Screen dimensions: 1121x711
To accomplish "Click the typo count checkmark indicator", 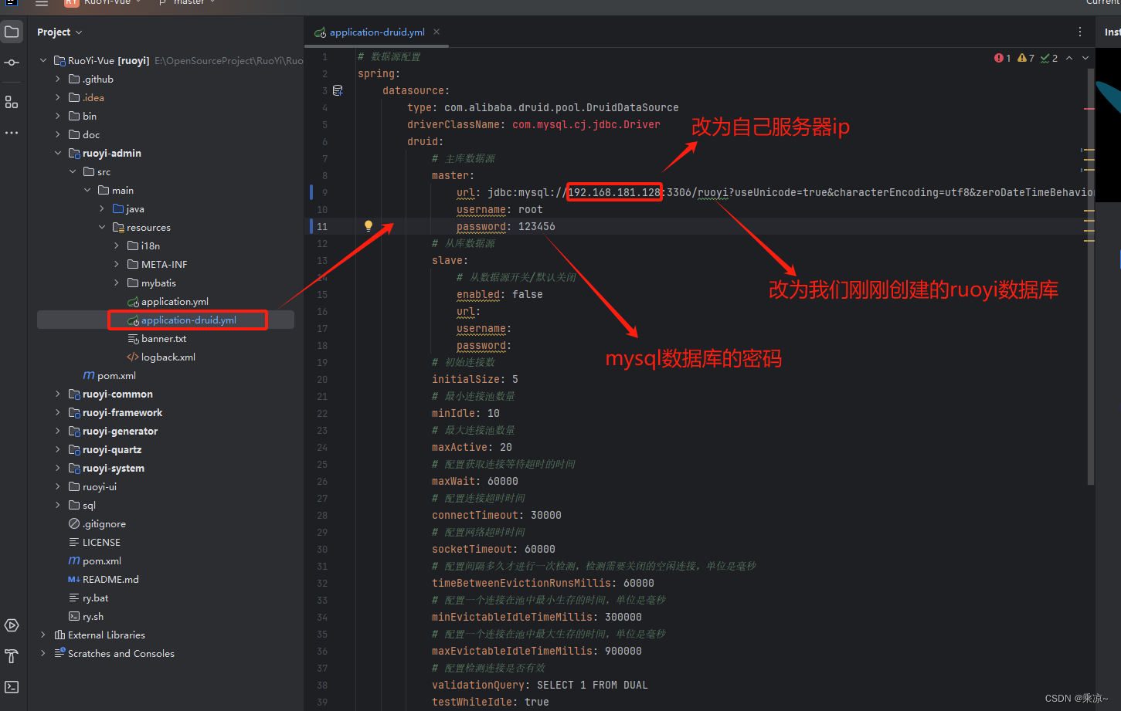I will pos(1049,58).
